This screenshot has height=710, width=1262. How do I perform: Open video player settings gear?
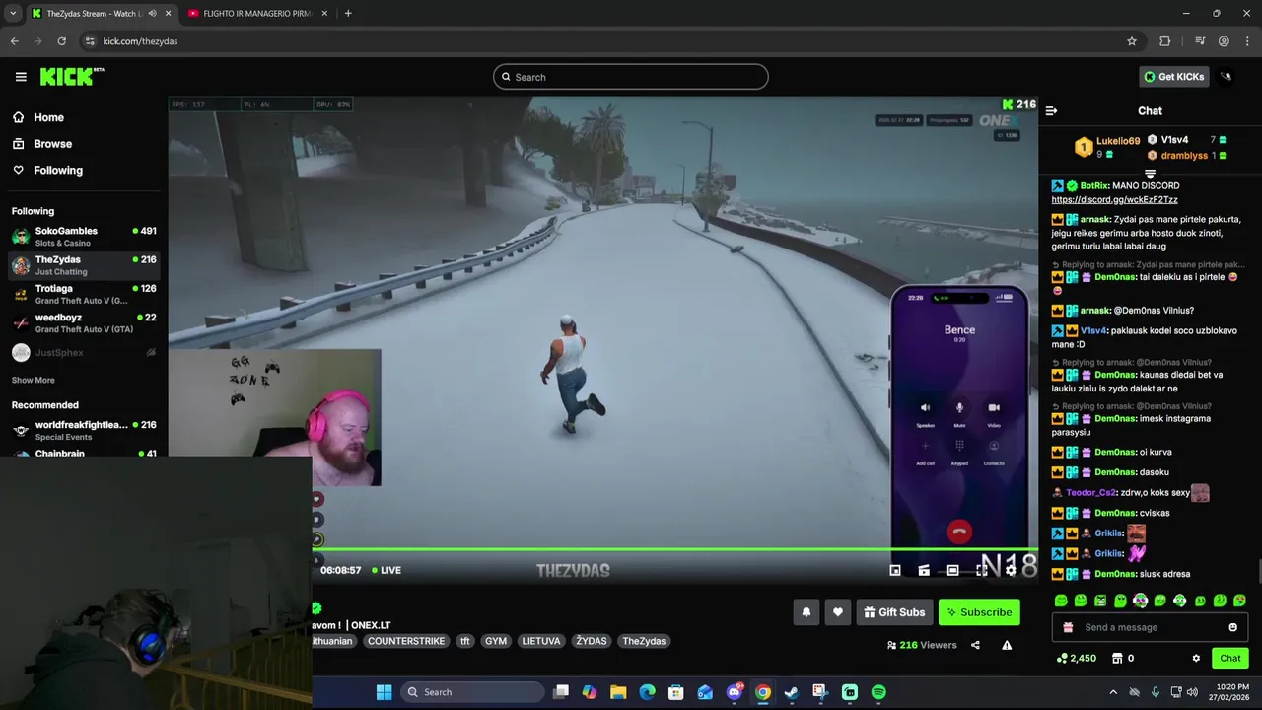(1011, 570)
